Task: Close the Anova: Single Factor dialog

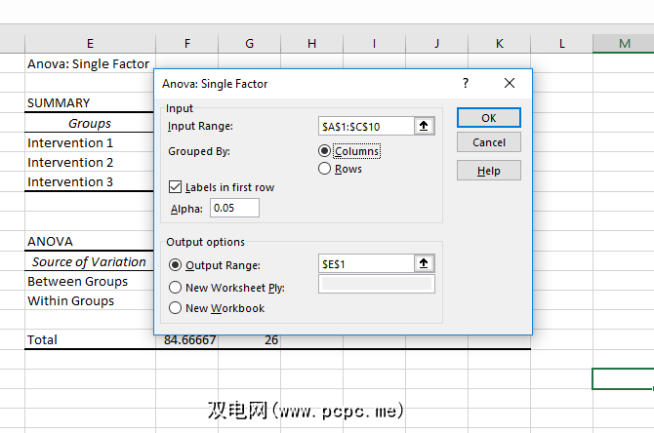Action: click(509, 84)
